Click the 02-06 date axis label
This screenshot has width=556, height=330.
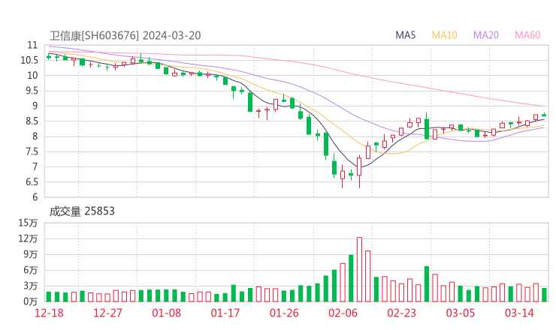click(343, 313)
